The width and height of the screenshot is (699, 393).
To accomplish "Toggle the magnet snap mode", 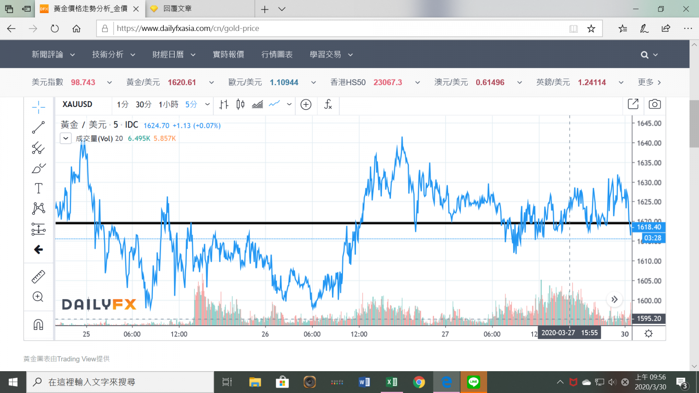I will point(38,324).
